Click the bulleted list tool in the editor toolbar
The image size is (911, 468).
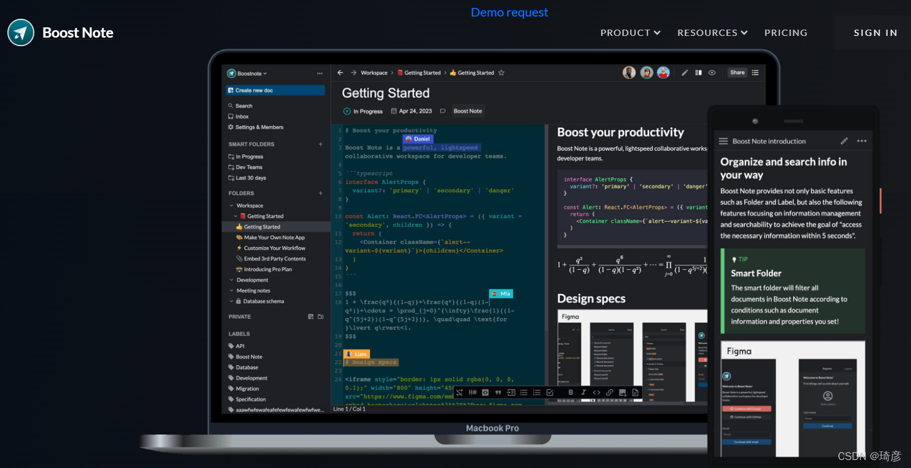(523, 392)
